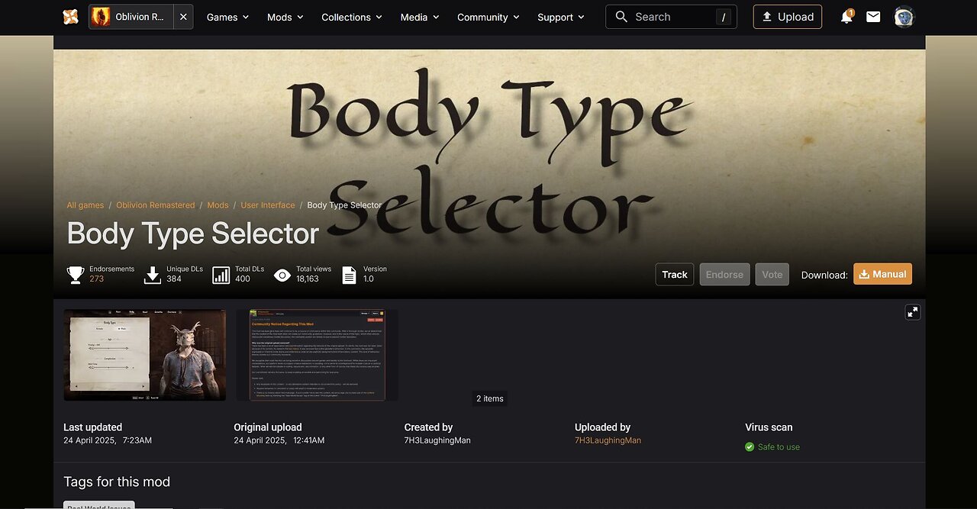Expand the Collections menu
977x509 pixels.
[352, 17]
